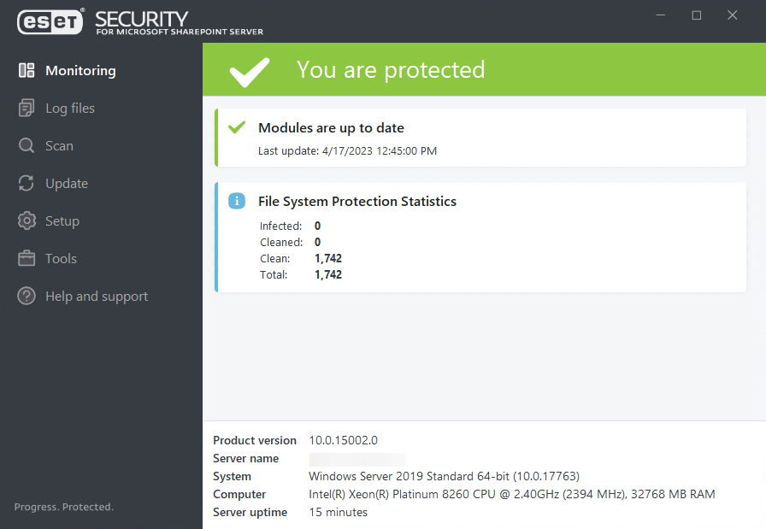Click info icon on File System Protection Statistics
This screenshot has width=766, height=529.
237,201
